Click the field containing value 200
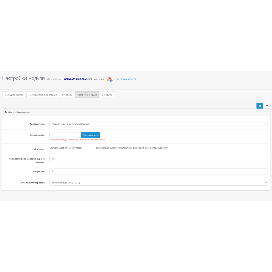The width and height of the screenshot is (272, 272). 158,159
